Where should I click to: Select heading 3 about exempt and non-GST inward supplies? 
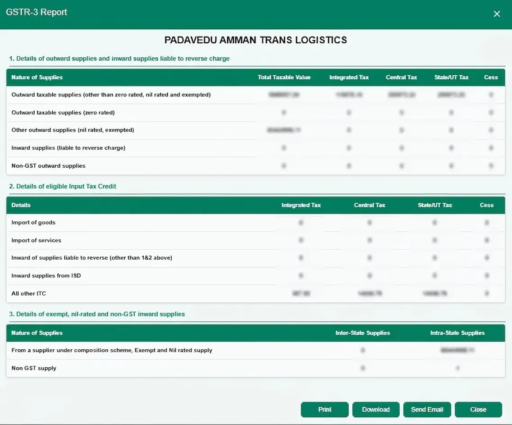point(97,314)
